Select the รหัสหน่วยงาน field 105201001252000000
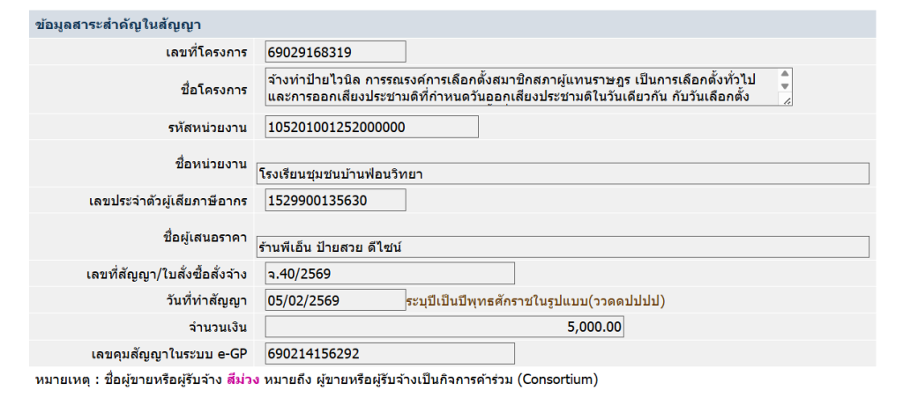 click(x=372, y=127)
